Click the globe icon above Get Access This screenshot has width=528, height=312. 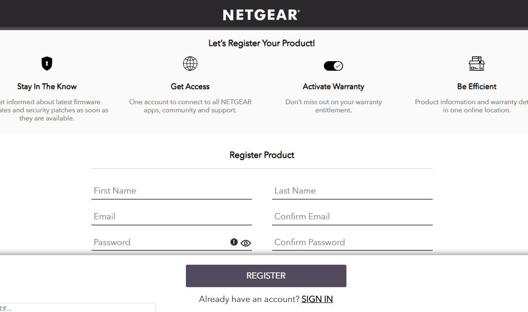(190, 64)
